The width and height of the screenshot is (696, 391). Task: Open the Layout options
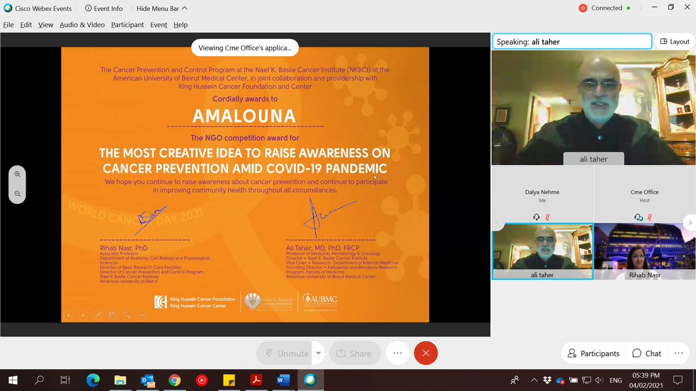[675, 42]
